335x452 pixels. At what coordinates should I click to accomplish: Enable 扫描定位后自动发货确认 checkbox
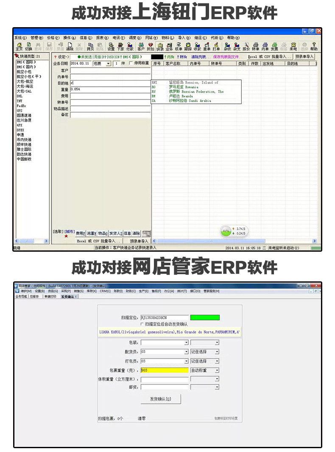[x=142, y=324]
